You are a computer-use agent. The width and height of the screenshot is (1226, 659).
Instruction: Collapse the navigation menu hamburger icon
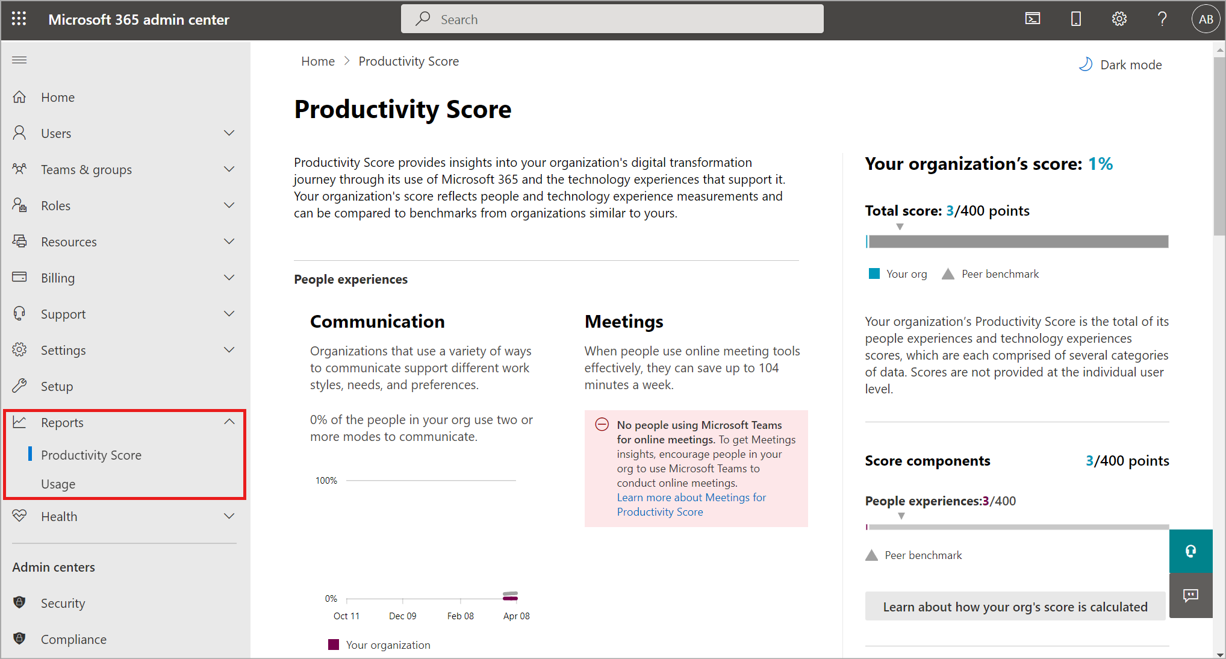[19, 60]
